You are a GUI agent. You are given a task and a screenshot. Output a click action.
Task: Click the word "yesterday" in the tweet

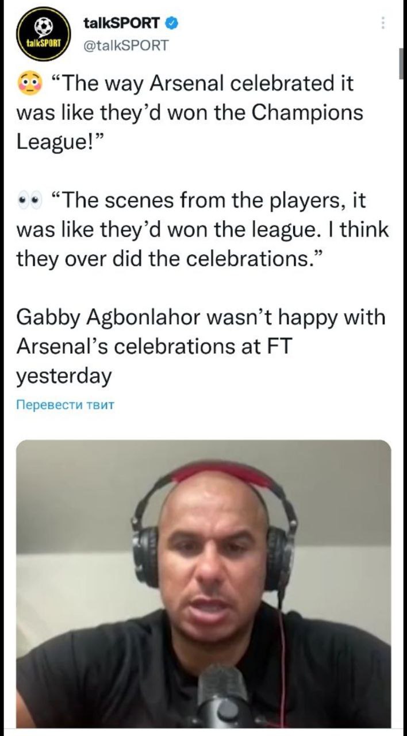coord(63,375)
